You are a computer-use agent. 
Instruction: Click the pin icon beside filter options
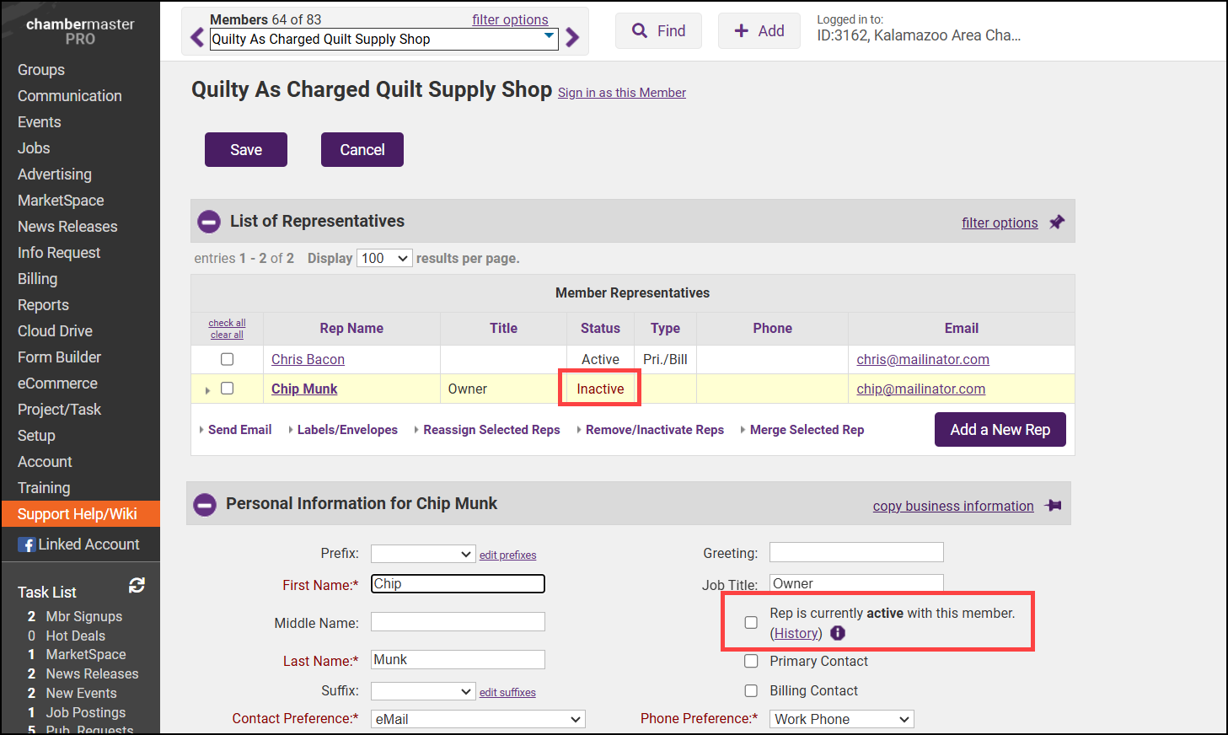(x=1057, y=223)
